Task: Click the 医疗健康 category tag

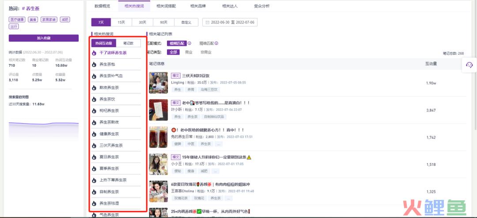Action: tap(17, 19)
